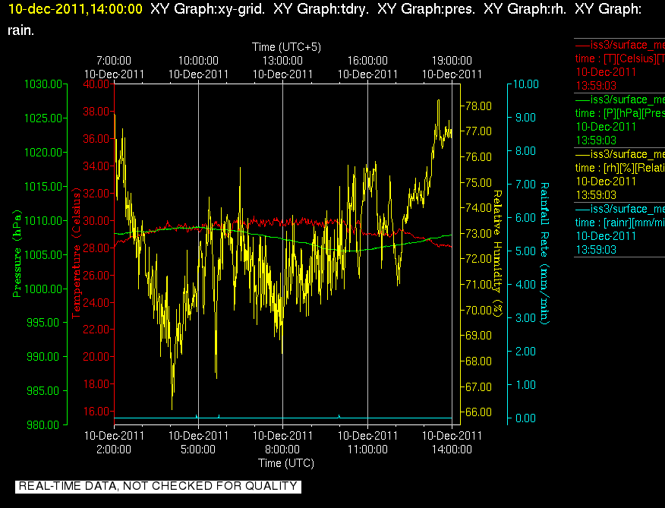Click the Time (UTC) bottom axis label

(x=286, y=462)
